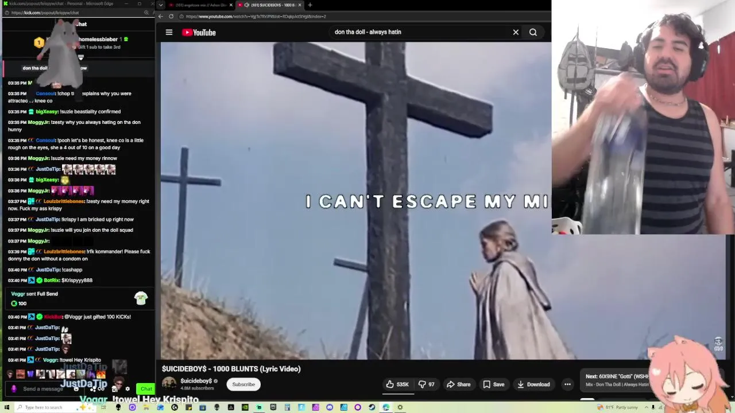Image resolution: width=735 pixels, height=413 pixels.
Task: Subscribe to the $uicideboy$ channel
Action: [x=243, y=384]
